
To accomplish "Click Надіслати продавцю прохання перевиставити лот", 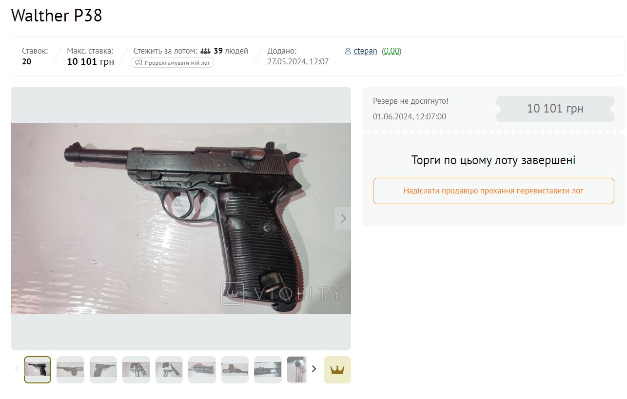I will click(x=493, y=191).
